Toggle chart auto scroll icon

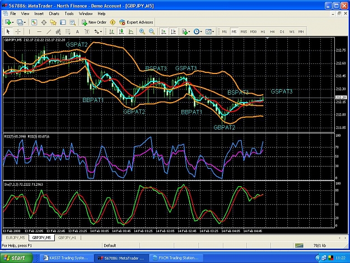coord(164,31)
